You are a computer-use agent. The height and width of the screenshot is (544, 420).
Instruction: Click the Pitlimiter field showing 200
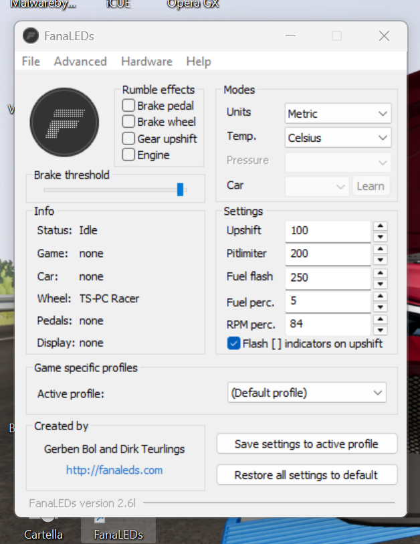tap(328, 254)
